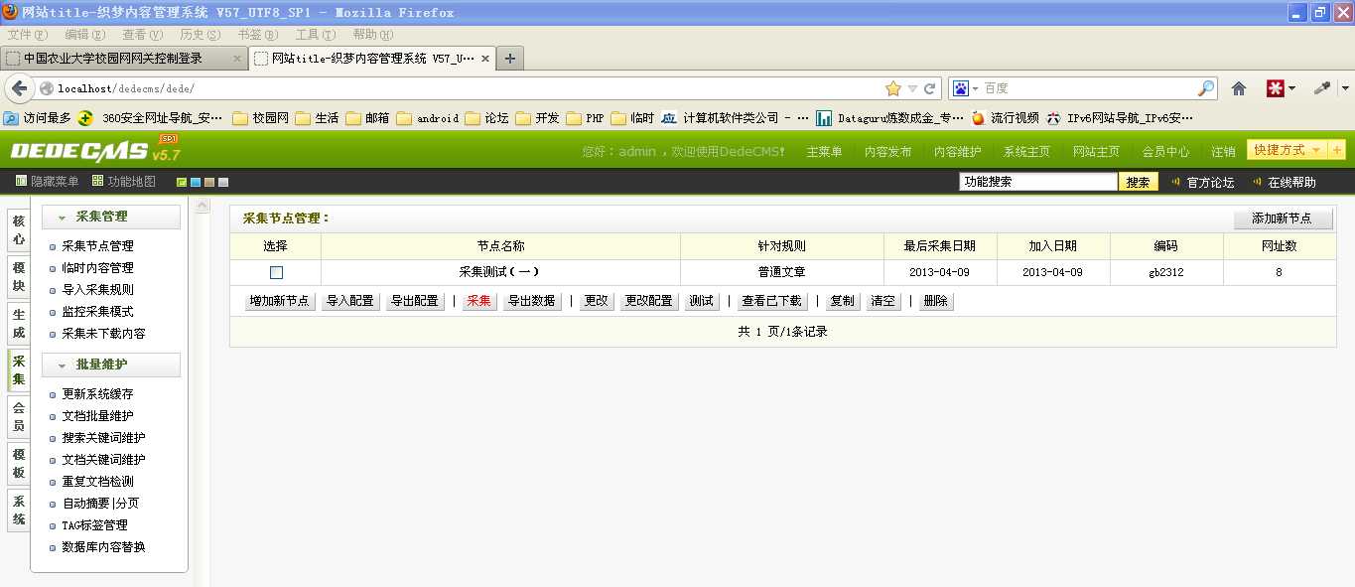Select the blue skin color square
The width and height of the screenshot is (1355, 587).
coord(196,182)
